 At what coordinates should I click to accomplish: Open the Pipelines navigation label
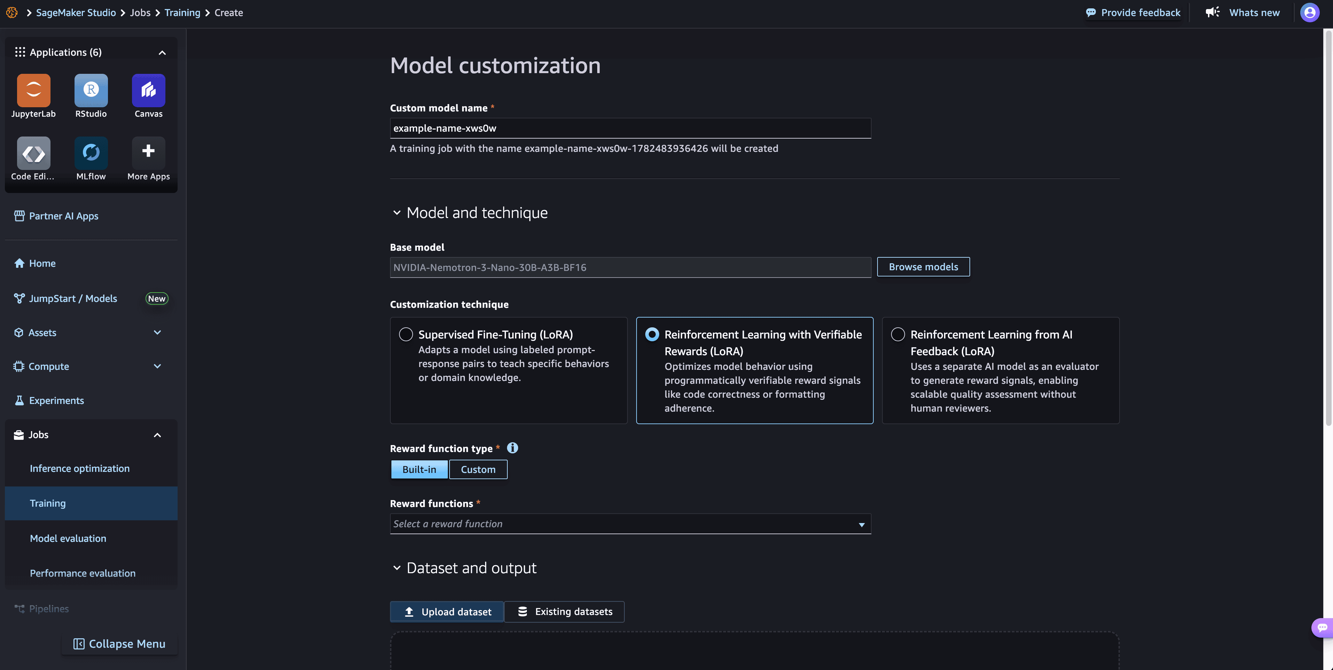[49, 609]
